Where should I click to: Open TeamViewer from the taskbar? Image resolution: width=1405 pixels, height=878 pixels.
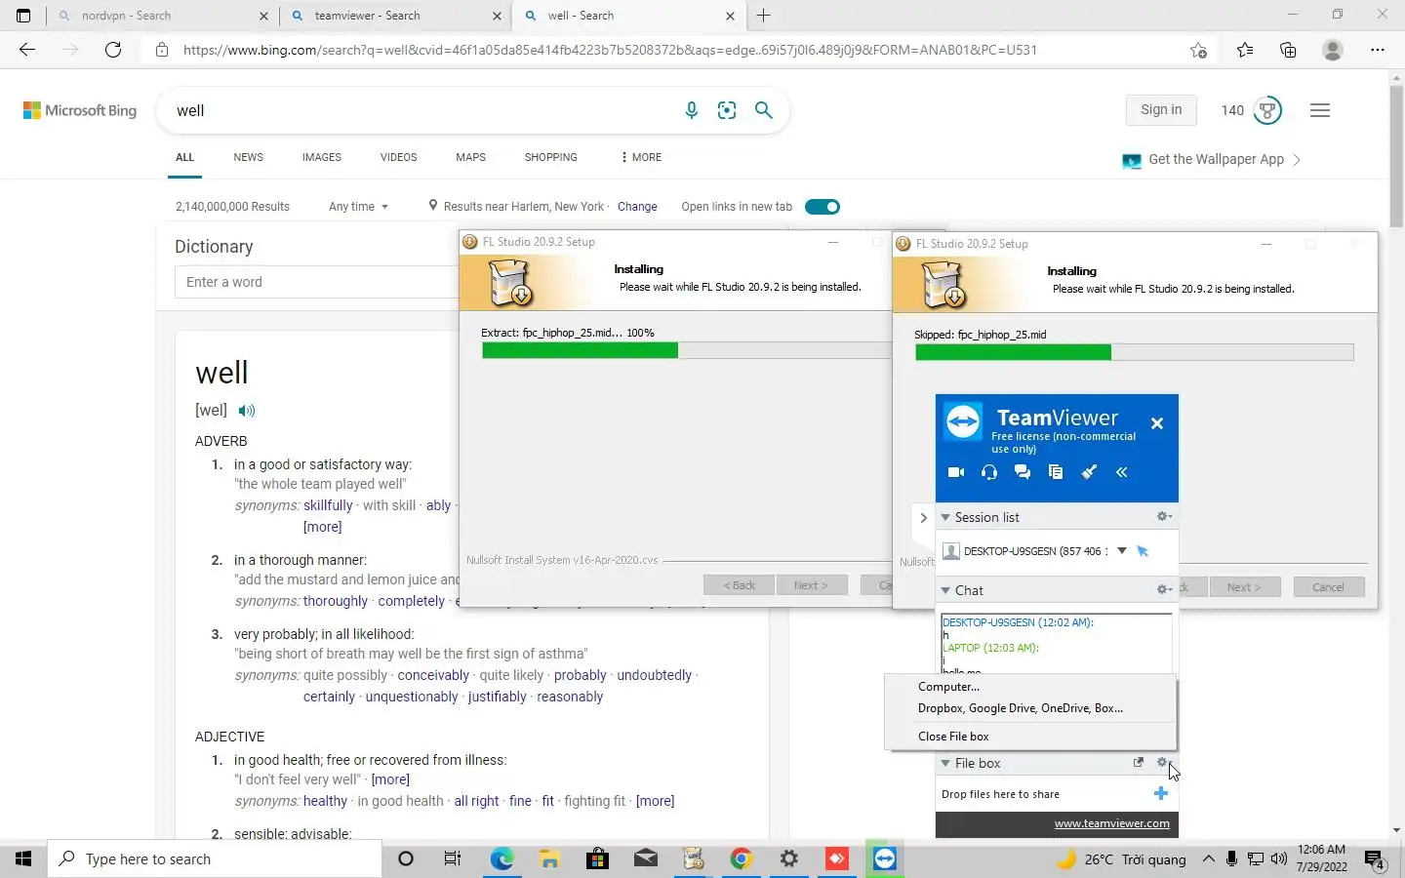[x=885, y=858]
